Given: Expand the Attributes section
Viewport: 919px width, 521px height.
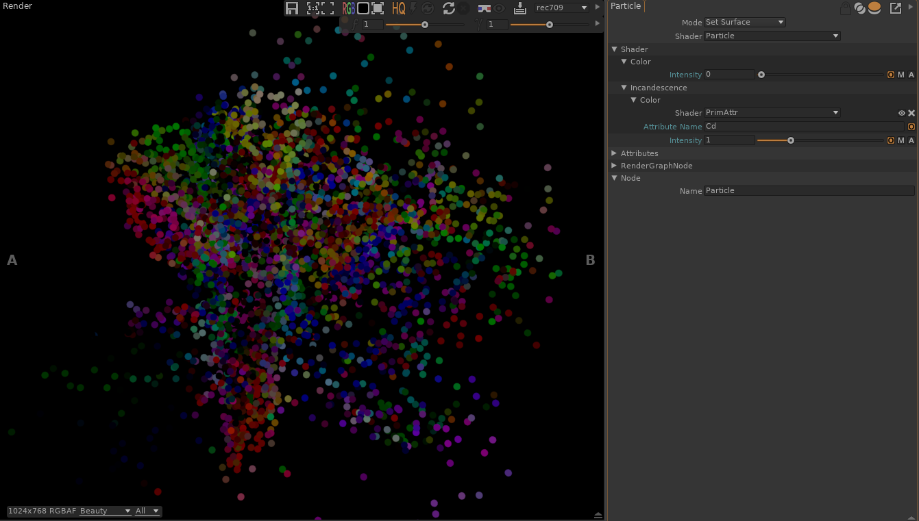Looking at the screenshot, I should coord(615,153).
